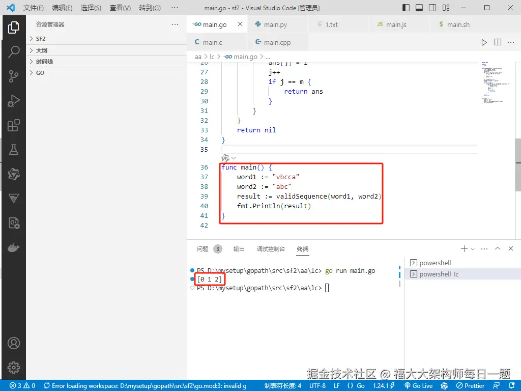This screenshot has width=521, height=391.
Task: Click the editor vertical scrollbar thumb
Action: [x=518, y=164]
